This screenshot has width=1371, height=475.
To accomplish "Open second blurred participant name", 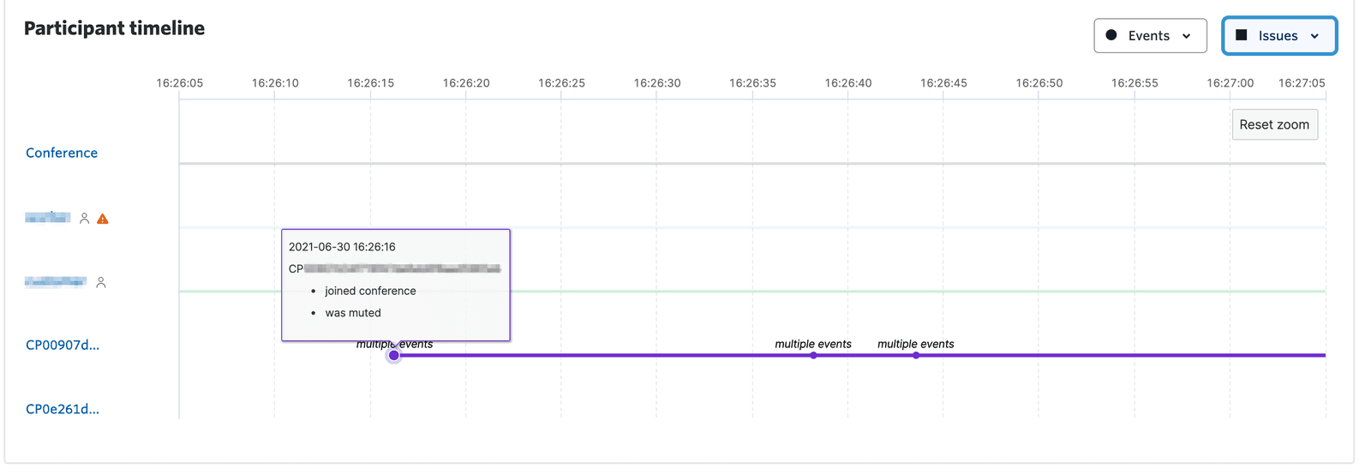I will coord(56,281).
